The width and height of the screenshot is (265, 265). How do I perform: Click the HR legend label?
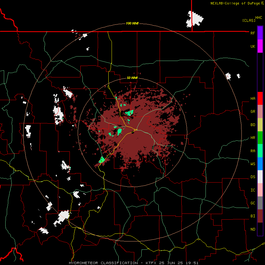[x=253, y=138]
